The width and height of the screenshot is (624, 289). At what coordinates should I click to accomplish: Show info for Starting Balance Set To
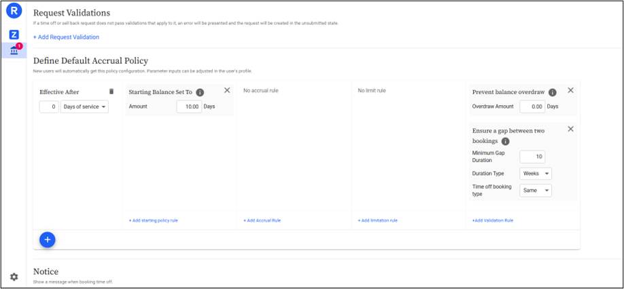click(200, 92)
